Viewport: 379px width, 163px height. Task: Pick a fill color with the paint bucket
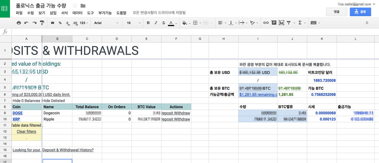[x=184, y=23]
